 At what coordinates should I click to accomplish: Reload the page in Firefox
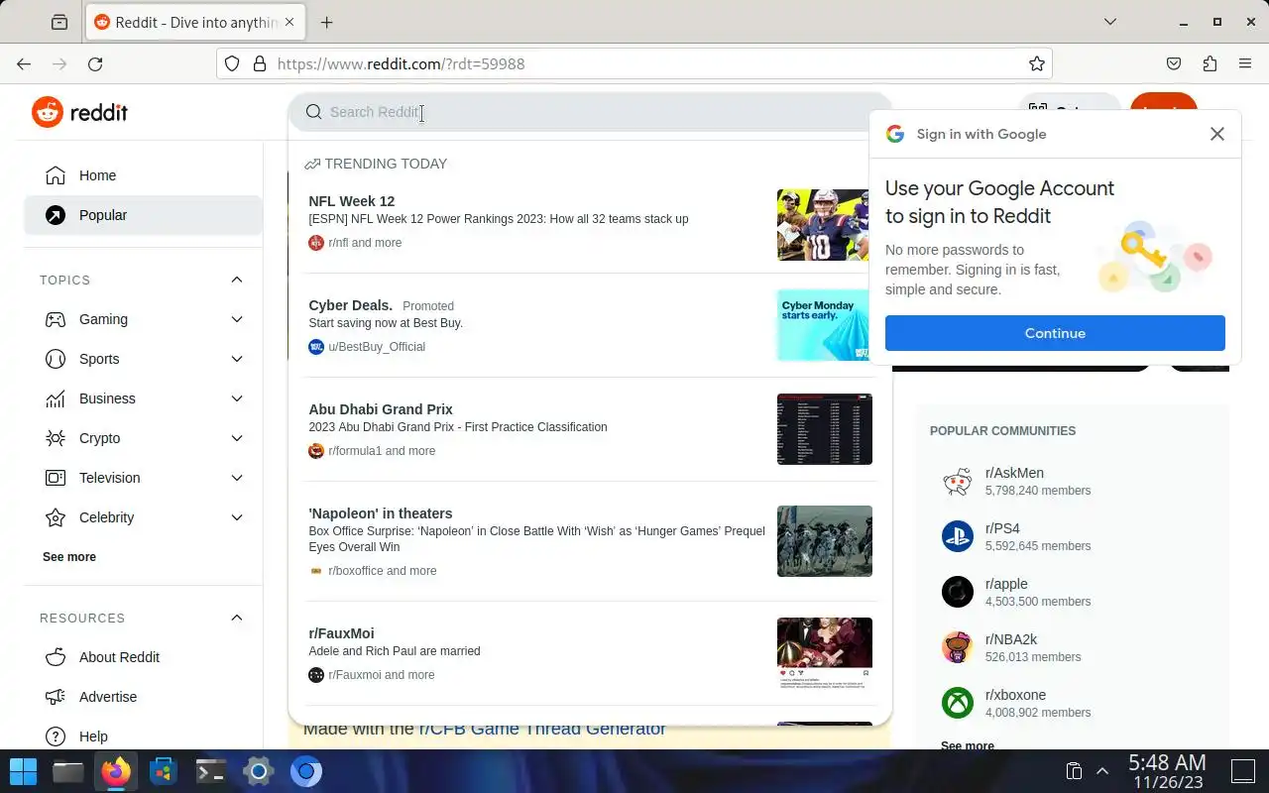95,63
